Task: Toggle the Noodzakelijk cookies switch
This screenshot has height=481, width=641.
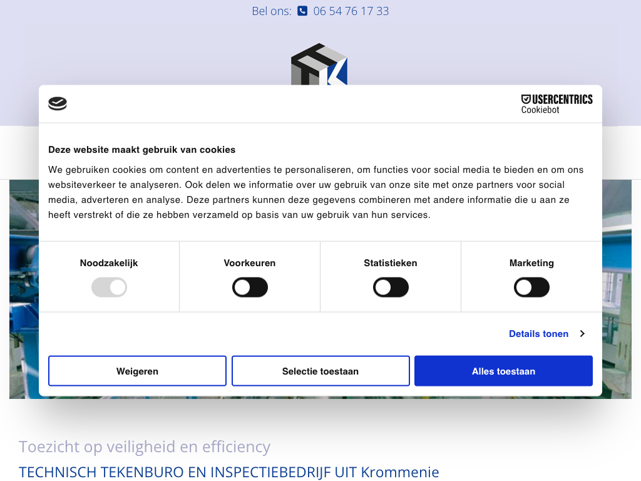Action: (109, 287)
